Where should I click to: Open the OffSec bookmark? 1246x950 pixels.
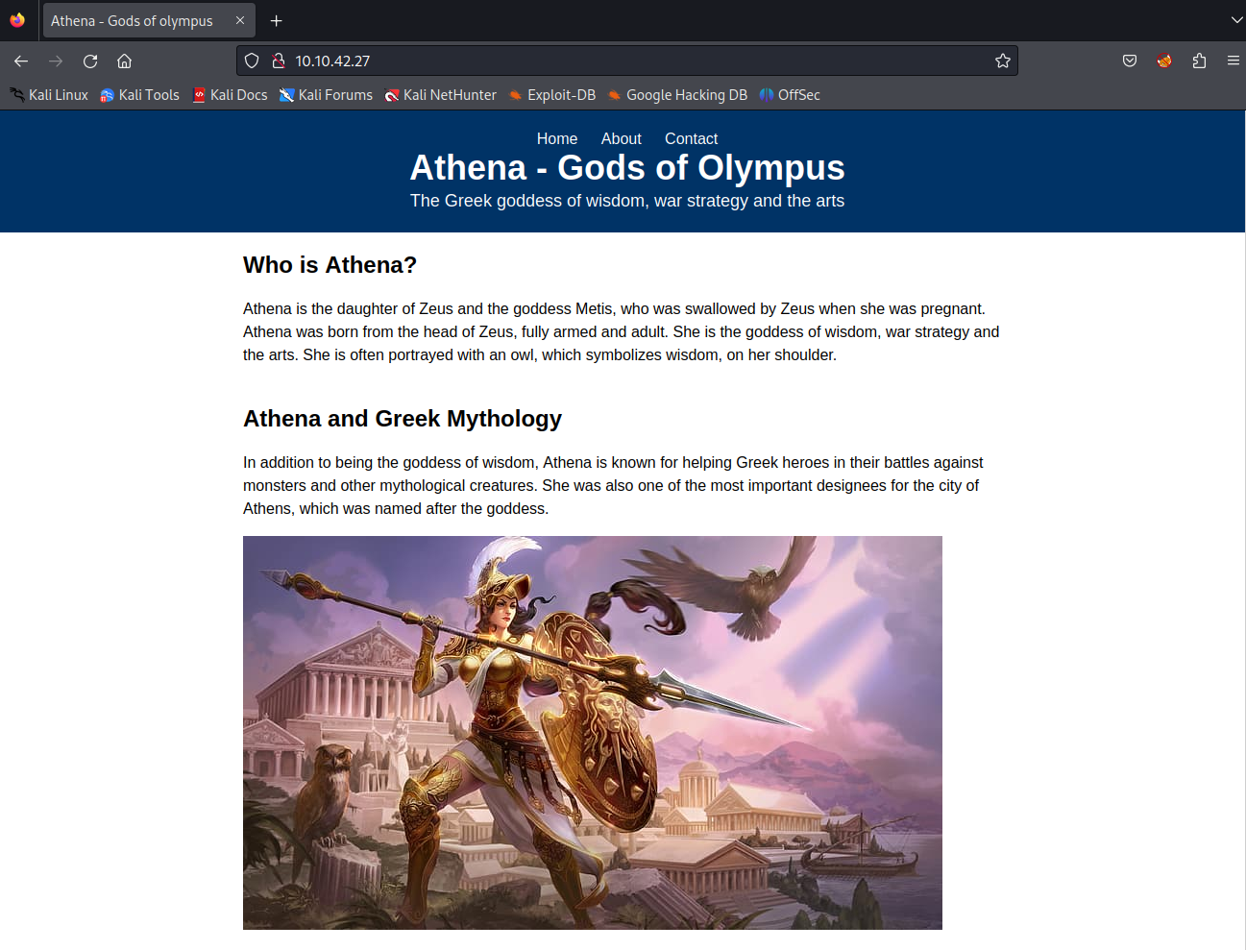coord(790,95)
